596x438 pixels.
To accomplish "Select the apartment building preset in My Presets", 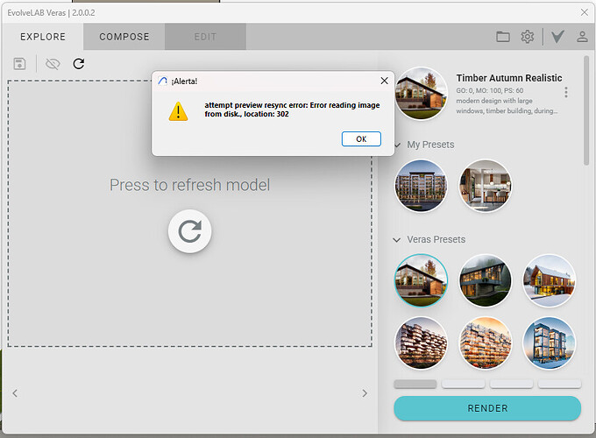I will [421, 186].
